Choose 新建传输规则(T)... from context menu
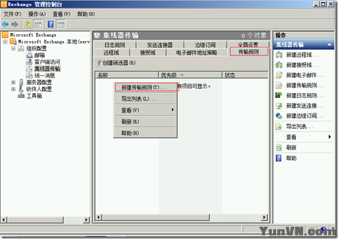This screenshot has width=338, height=239. 145,88
